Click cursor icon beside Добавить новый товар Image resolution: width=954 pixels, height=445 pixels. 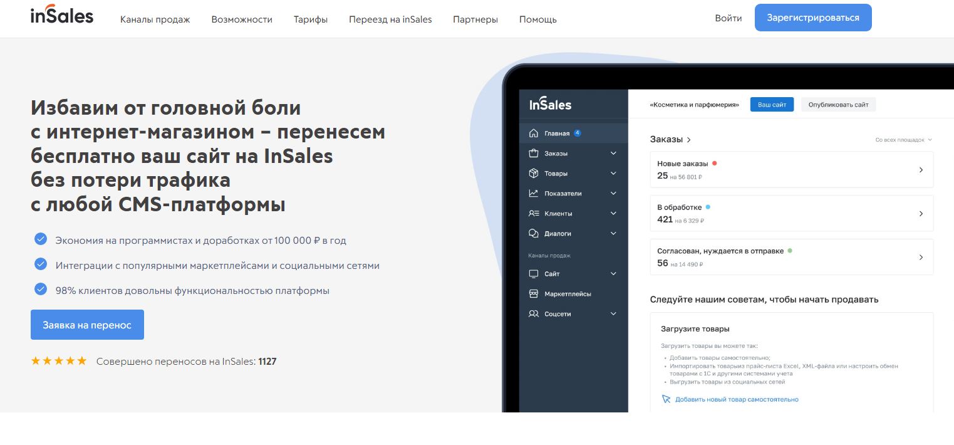(x=666, y=399)
